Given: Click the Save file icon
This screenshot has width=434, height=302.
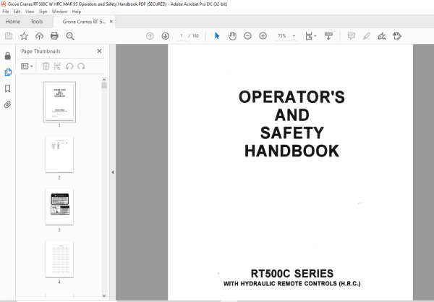Looking at the screenshot, I should [x=9, y=36].
